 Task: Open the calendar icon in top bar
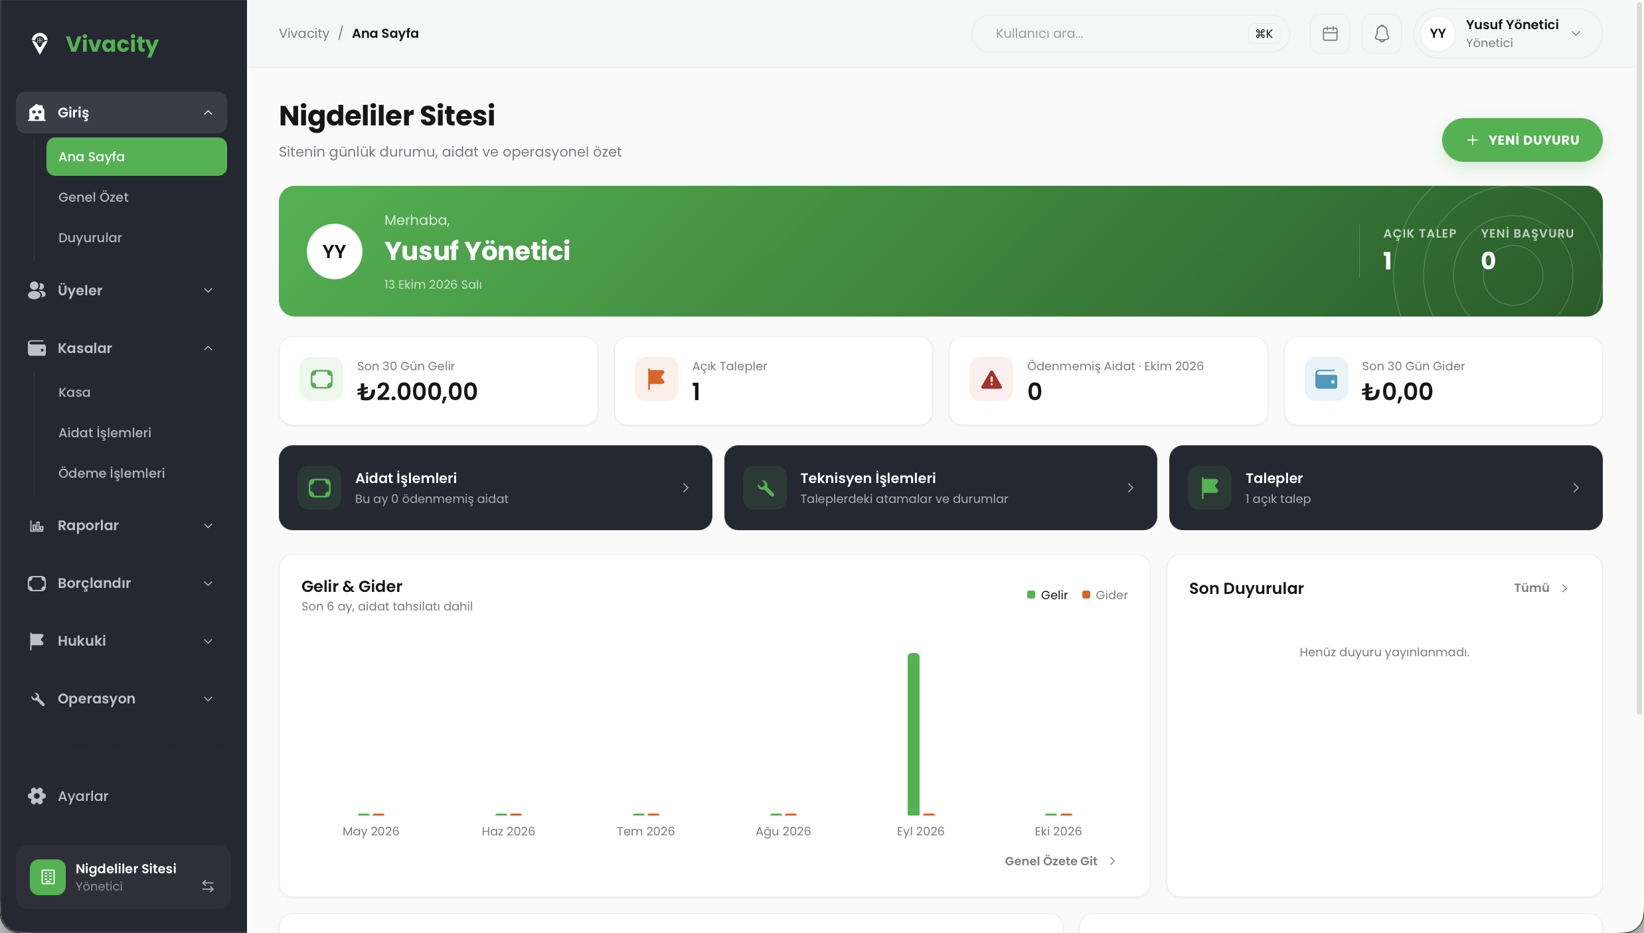pos(1330,34)
